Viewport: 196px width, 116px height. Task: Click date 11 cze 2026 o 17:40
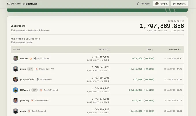173,58
